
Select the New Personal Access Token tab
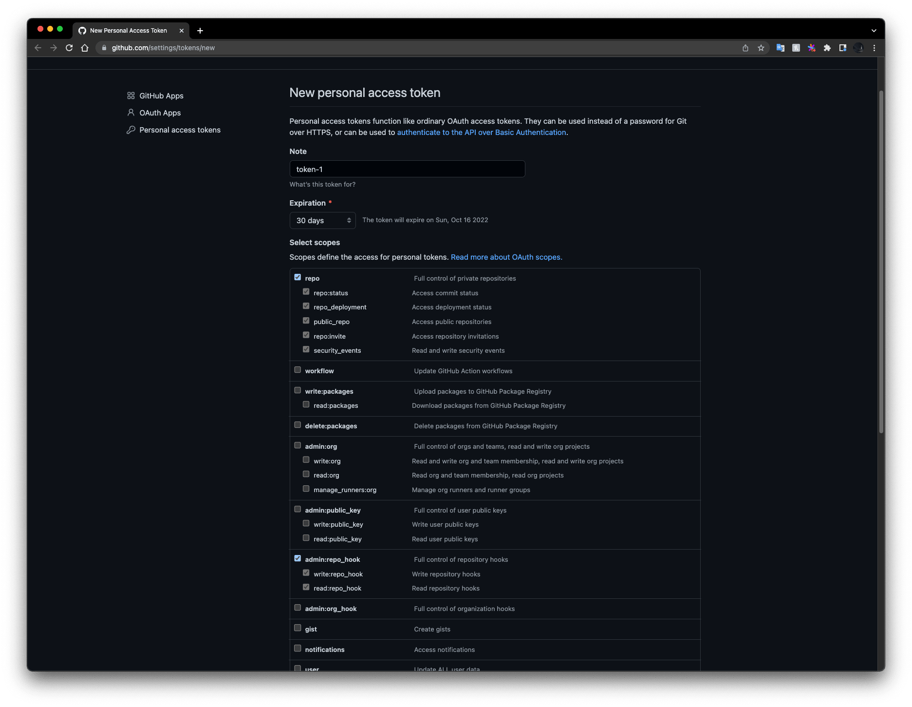[128, 30]
